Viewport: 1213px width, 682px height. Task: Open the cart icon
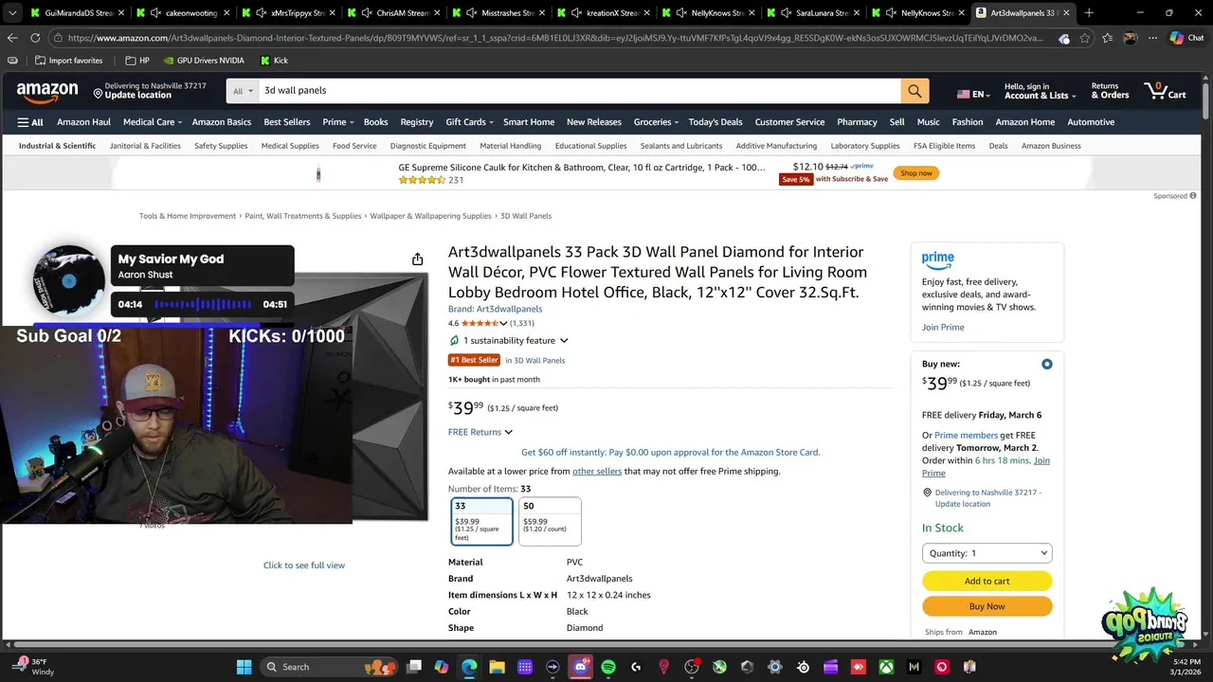click(x=1166, y=91)
